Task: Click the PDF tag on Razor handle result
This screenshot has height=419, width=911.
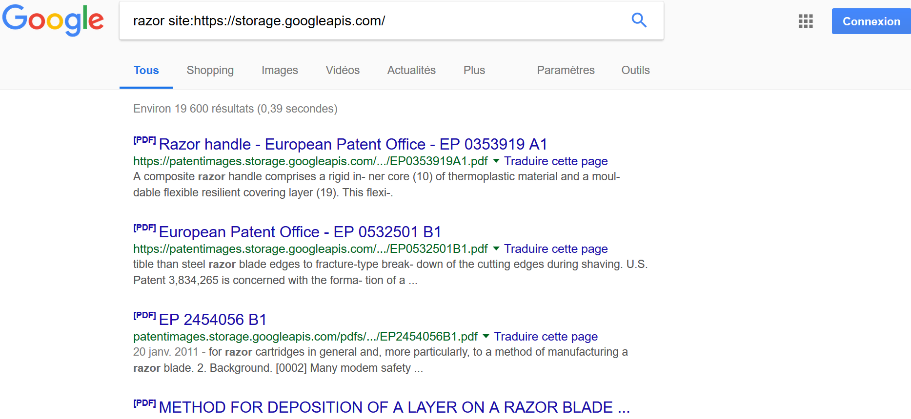Action: [x=144, y=140]
